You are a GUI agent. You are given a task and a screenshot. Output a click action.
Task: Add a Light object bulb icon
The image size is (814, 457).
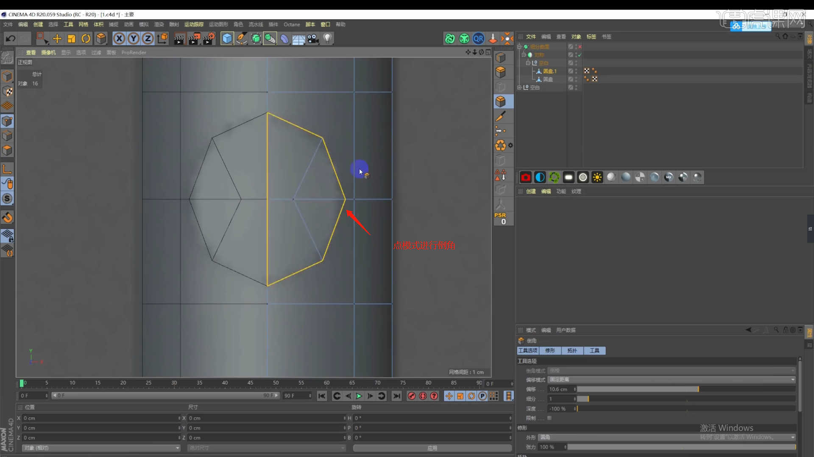click(327, 39)
